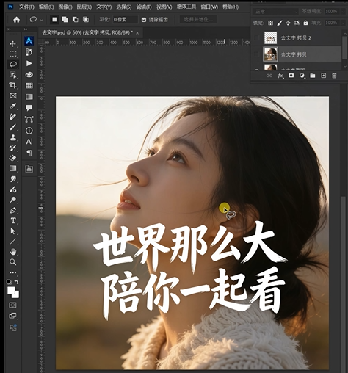Select the Path Selection tool

tap(12, 231)
